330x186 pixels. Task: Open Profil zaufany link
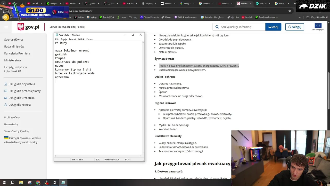pyautogui.click(x=12, y=117)
